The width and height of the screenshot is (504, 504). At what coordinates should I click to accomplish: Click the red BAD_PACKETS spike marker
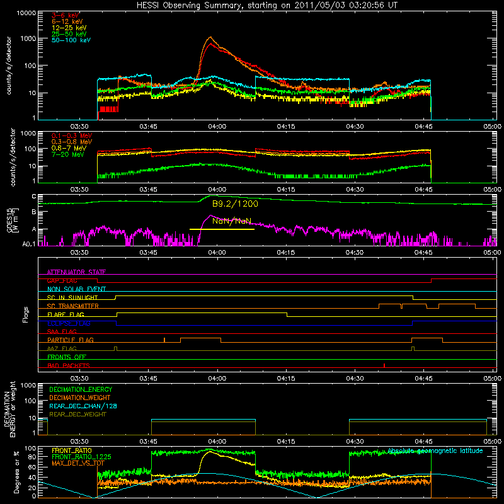pos(384,365)
